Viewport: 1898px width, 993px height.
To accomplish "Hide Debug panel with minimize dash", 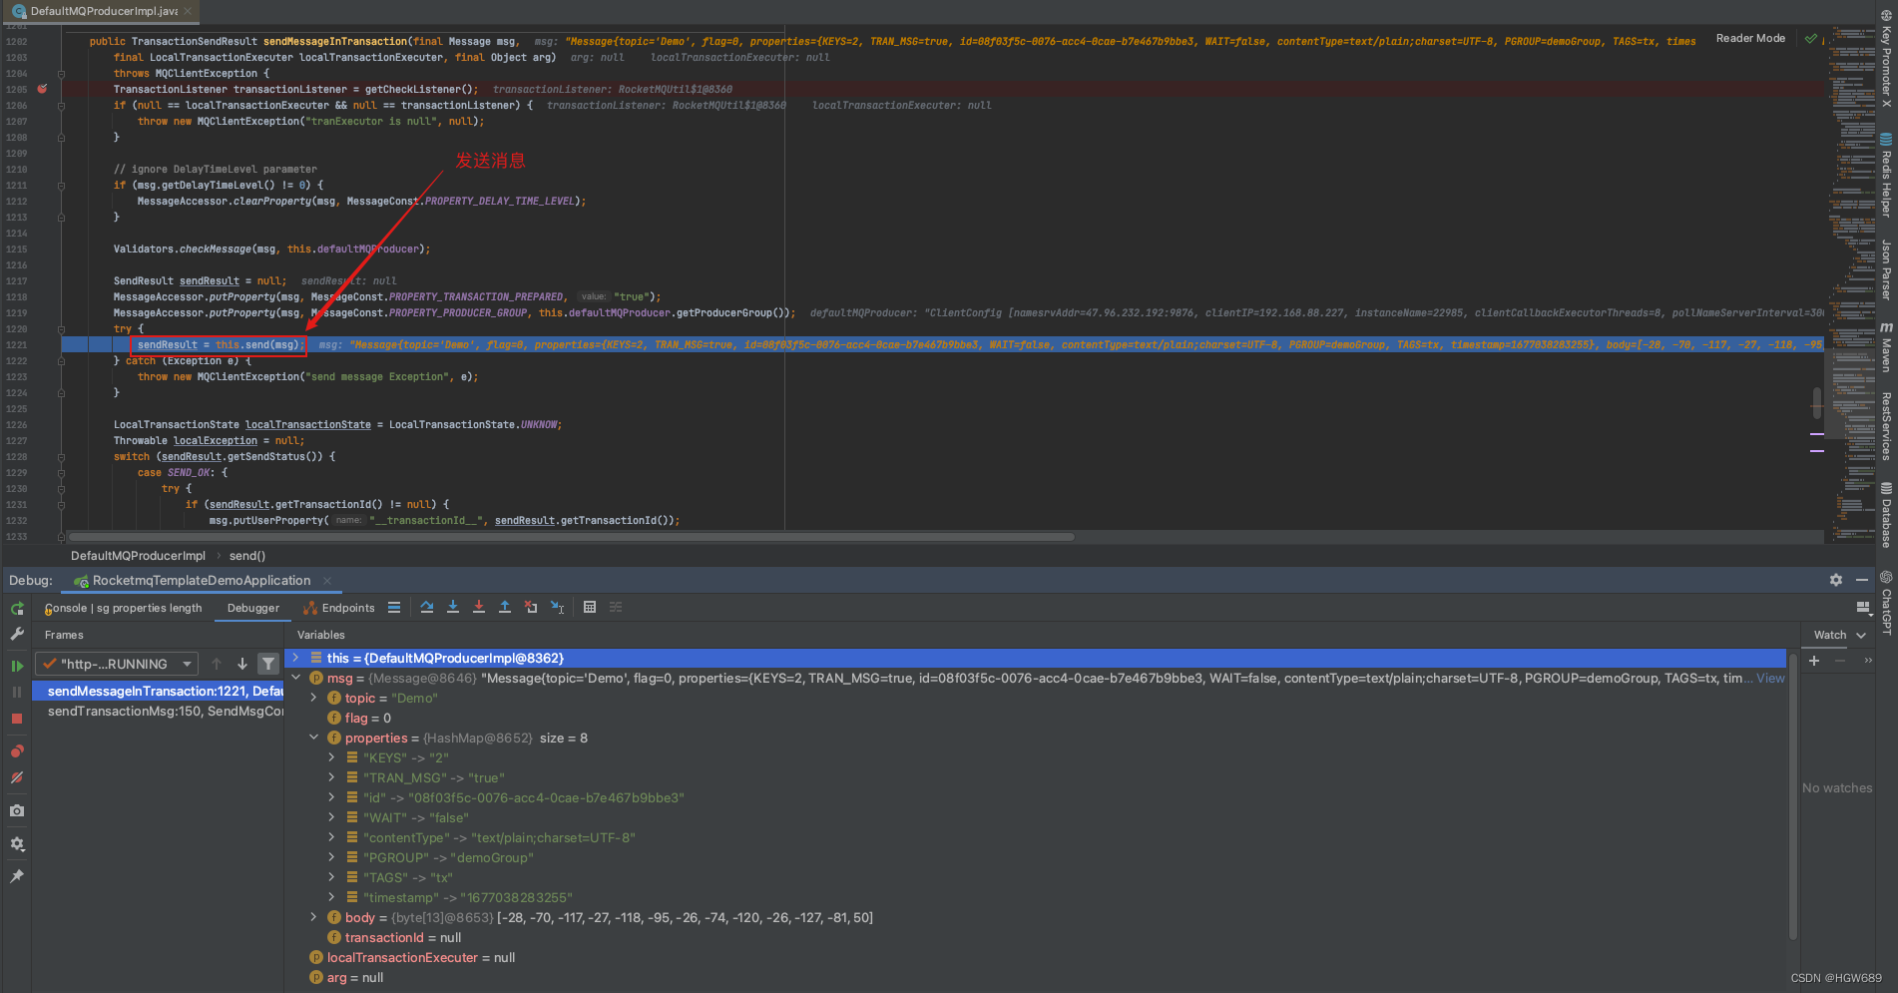I will click(1862, 580).
